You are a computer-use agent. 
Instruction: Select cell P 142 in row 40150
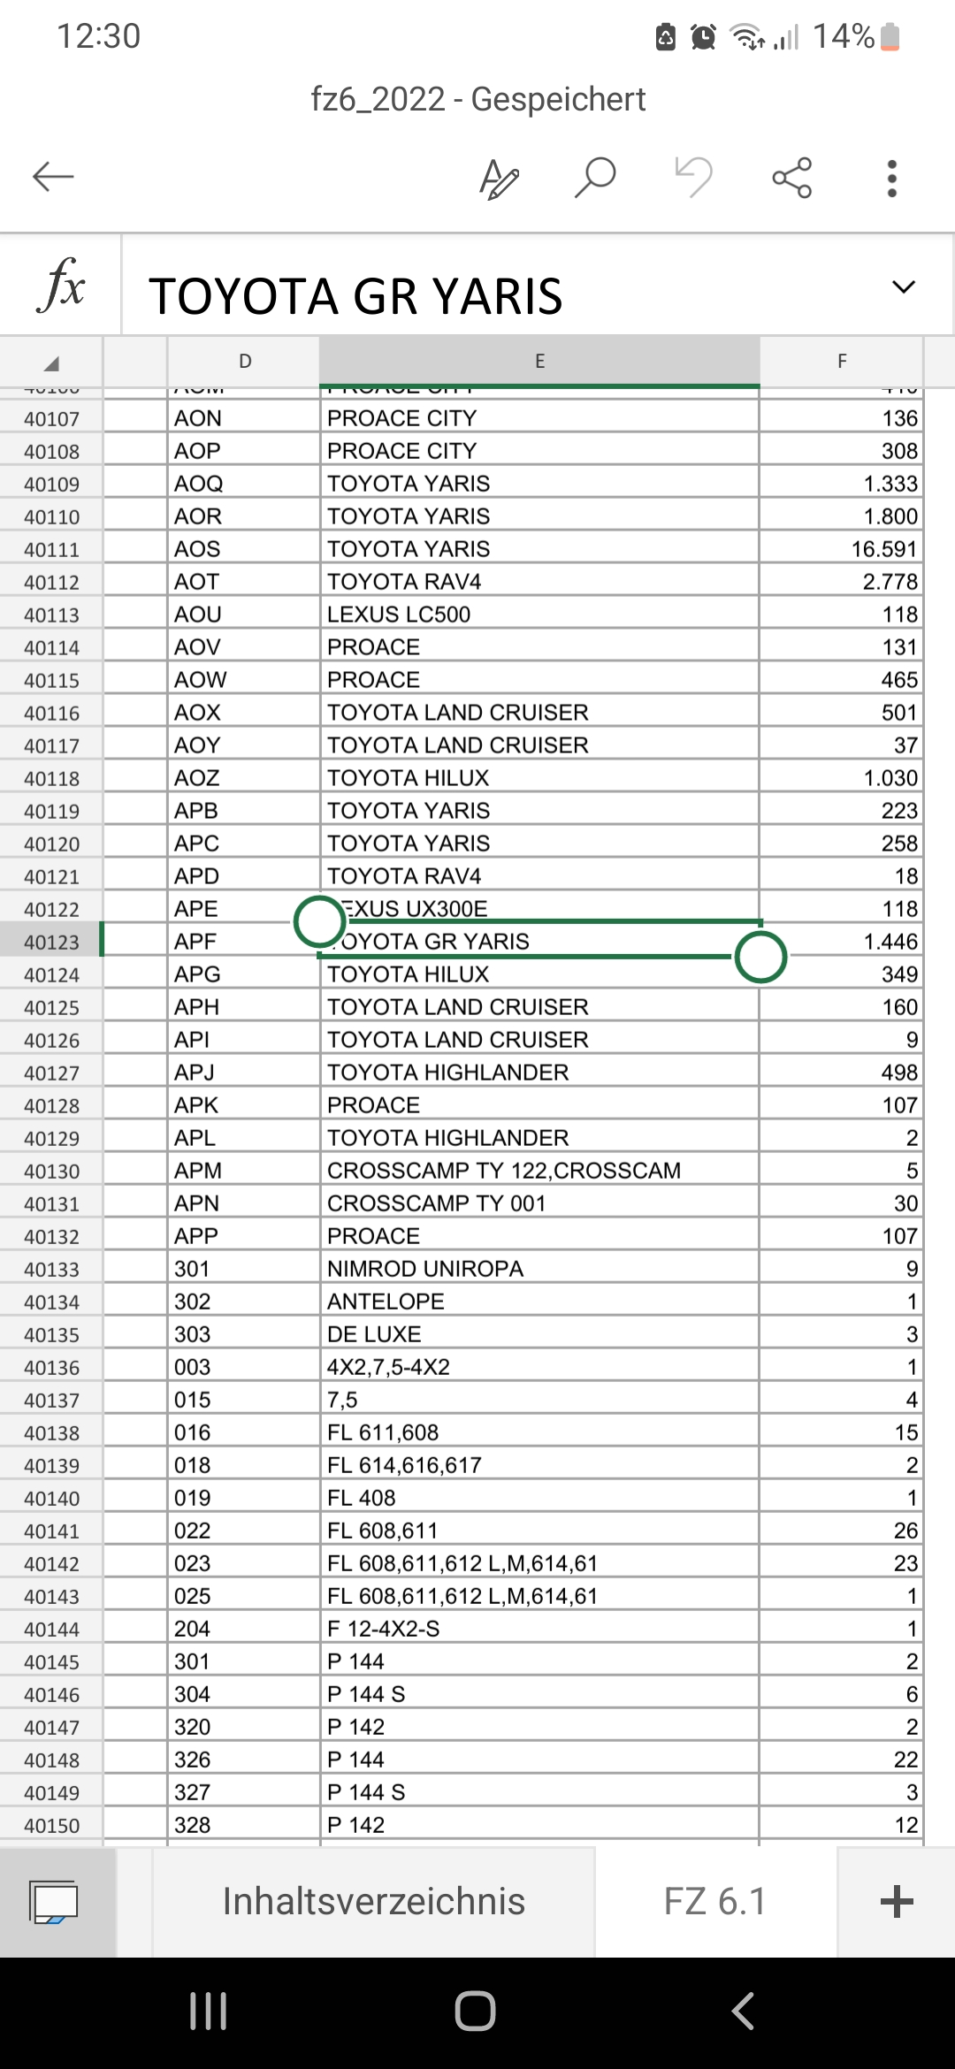click(x=539, y=1825)
